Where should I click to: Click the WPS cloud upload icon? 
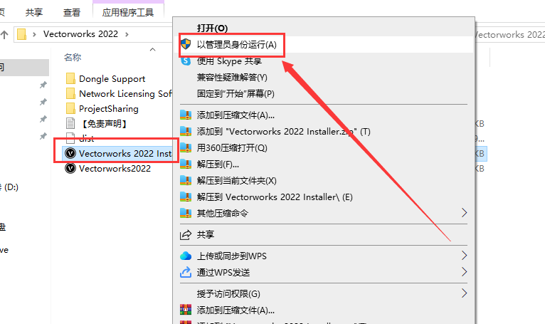[186, 256]
